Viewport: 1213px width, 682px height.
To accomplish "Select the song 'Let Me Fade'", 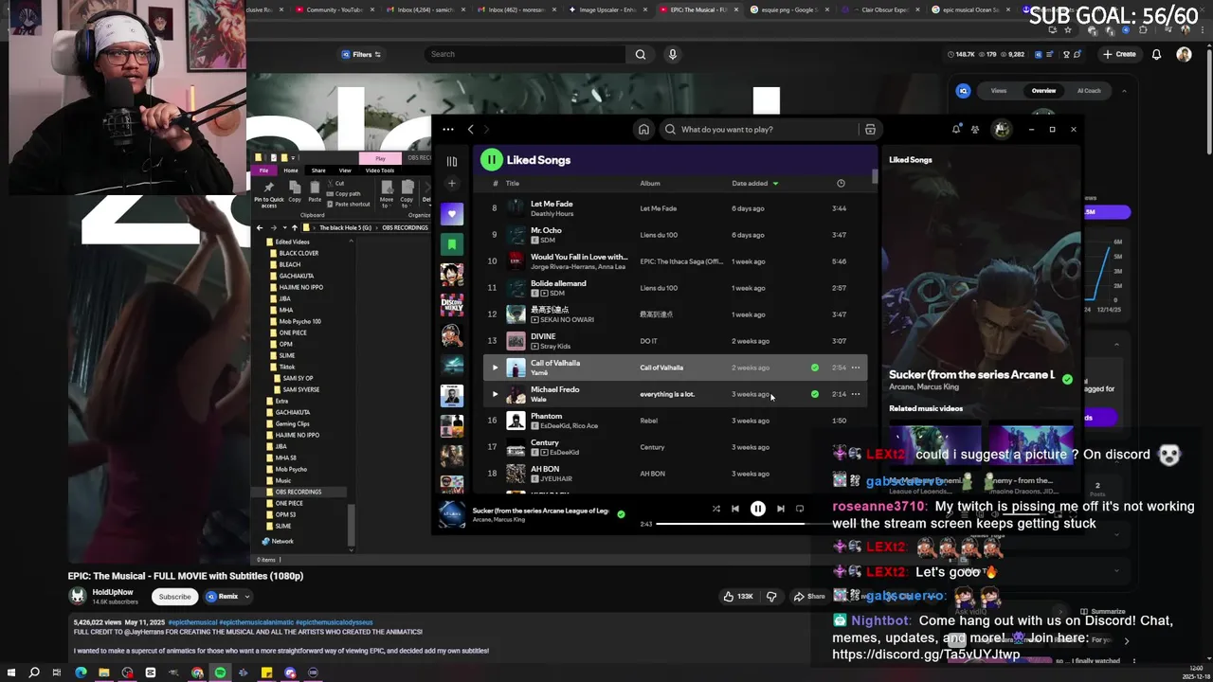I will tap(552, 204).
